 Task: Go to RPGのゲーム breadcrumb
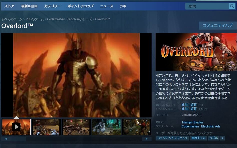pos(35,19)
